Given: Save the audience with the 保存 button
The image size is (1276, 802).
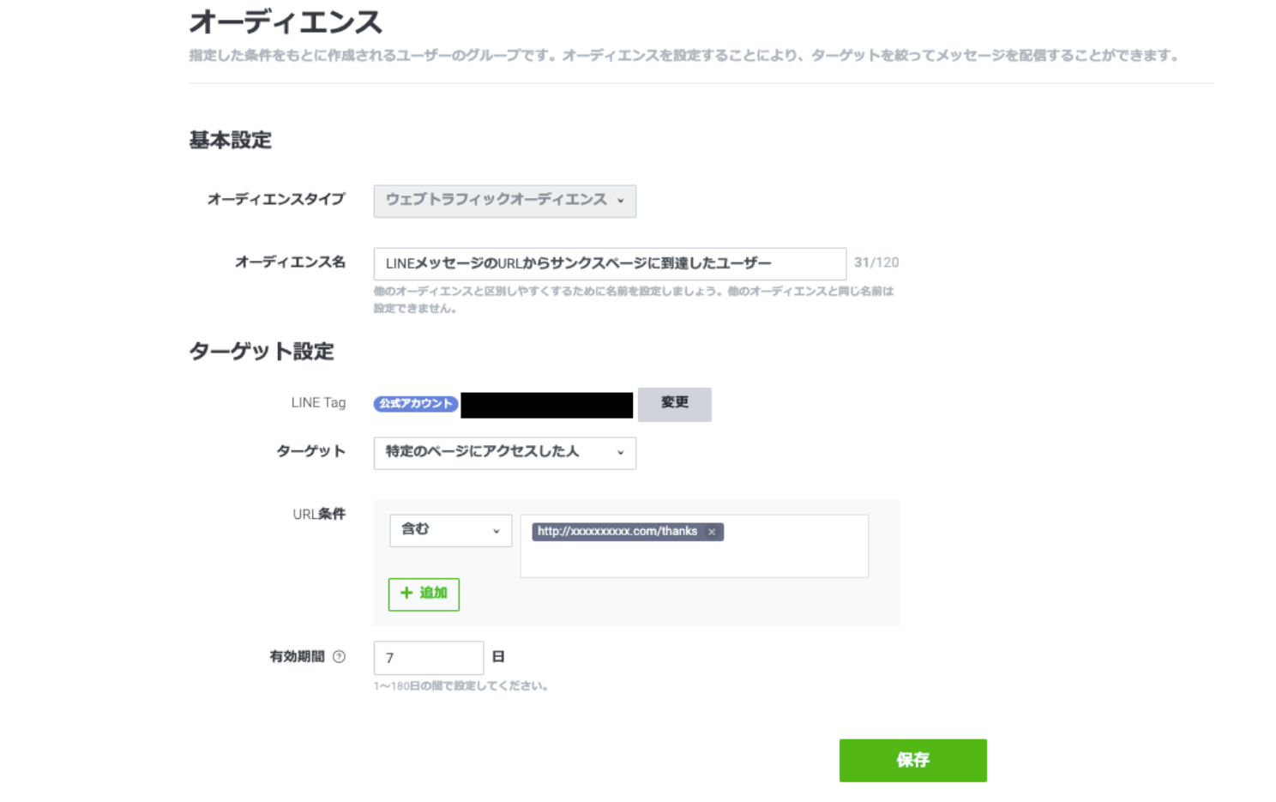Looking at the screenshot, I should [912, 760].
